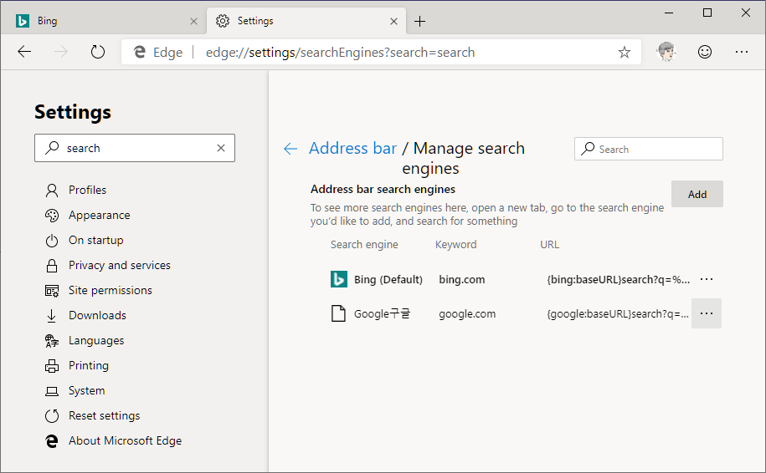Open browser Settings and more menu
The image size is (766, 473).
click(742, 52)
